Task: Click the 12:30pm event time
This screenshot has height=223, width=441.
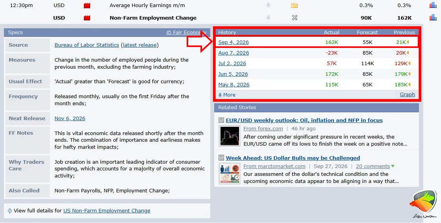Action: pyautogui.click(x=21, y=5)
